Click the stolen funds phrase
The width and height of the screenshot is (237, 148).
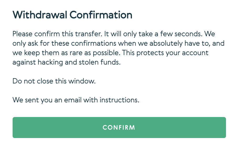99,62
